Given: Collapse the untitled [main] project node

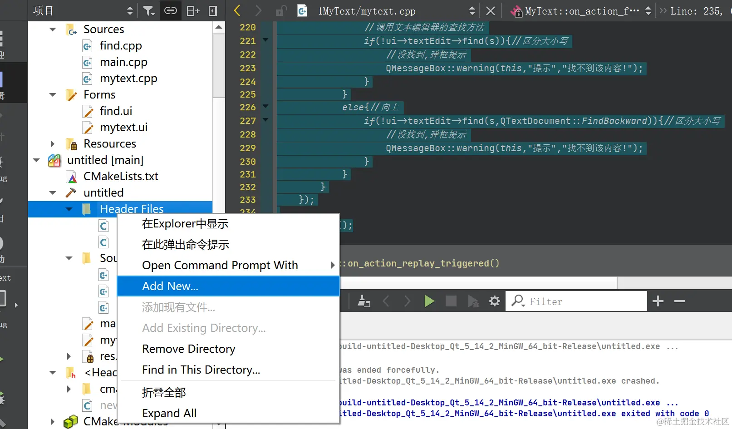Looking at the screenshot, I should point(36,160).
